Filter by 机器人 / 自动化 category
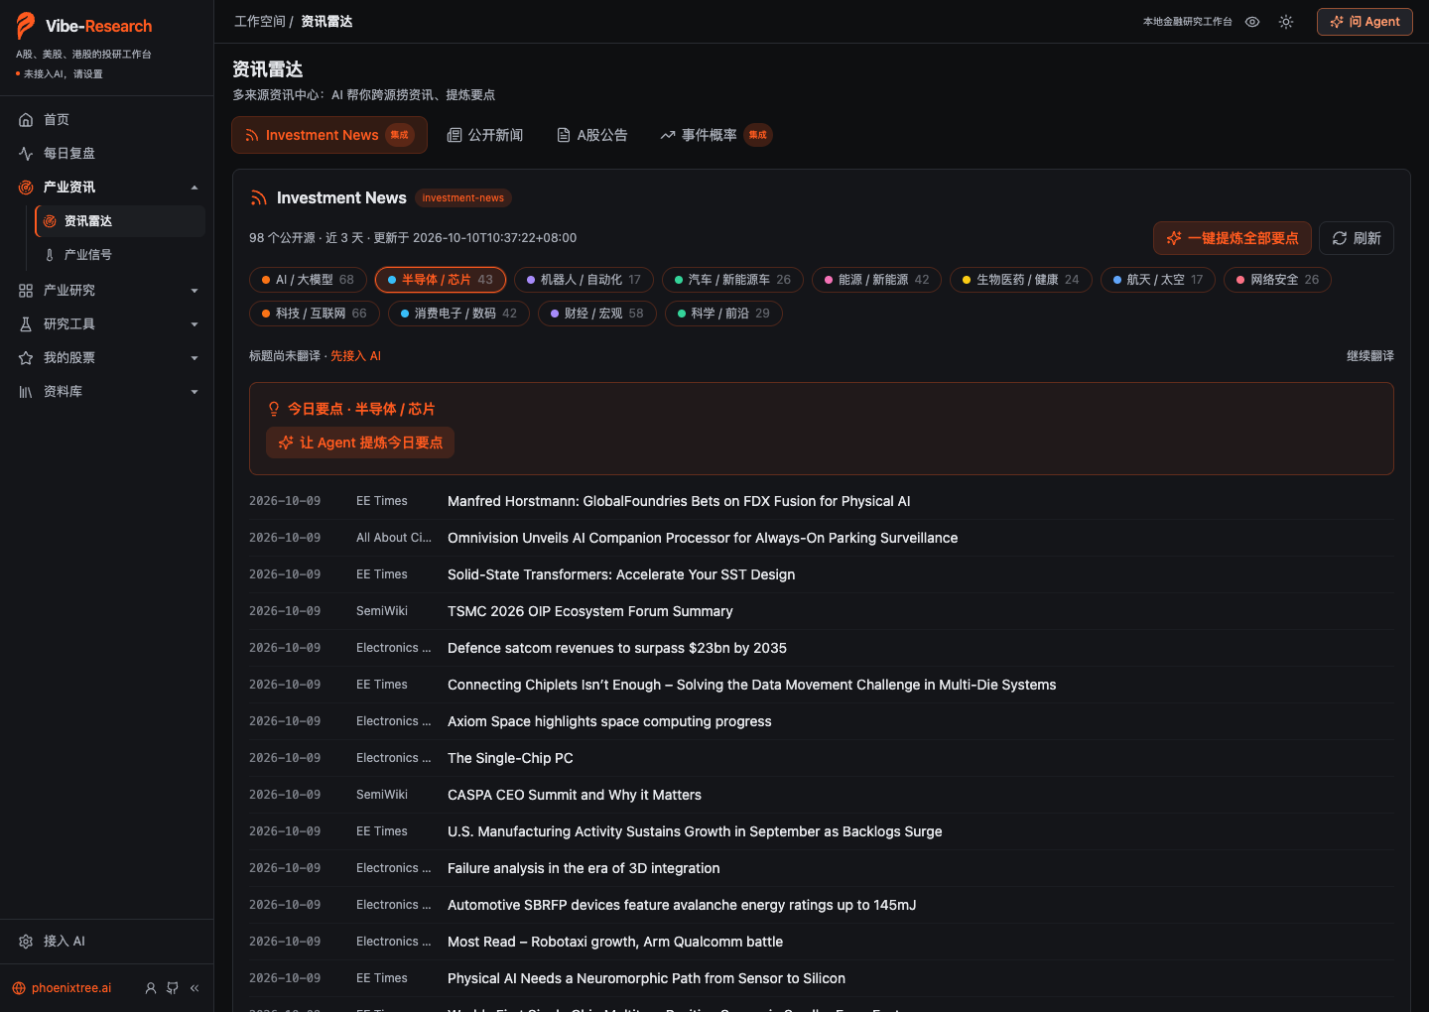The width and height of the screenshot is (1429, 1012). click(585, 280)
